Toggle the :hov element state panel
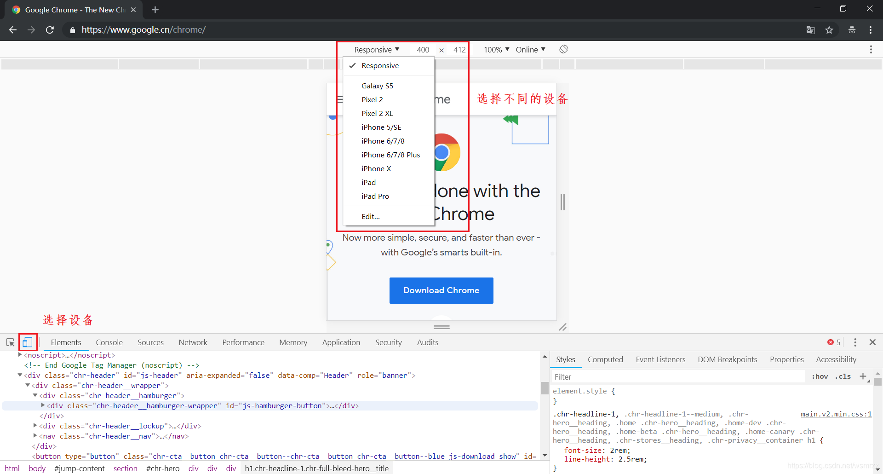The width and height of the screenshot is (883, 474). tap(820, 376)
